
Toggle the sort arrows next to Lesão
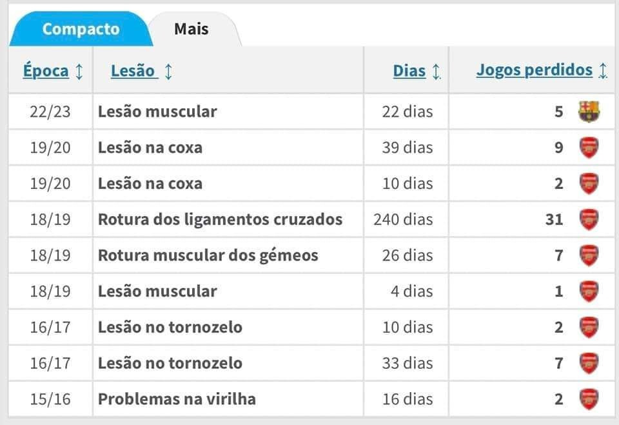[168, 72]
